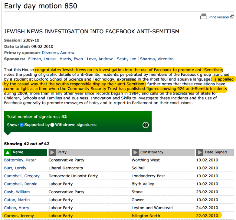Open the Print version link
This screenshot has width=236, height=220.
[218, 17]
